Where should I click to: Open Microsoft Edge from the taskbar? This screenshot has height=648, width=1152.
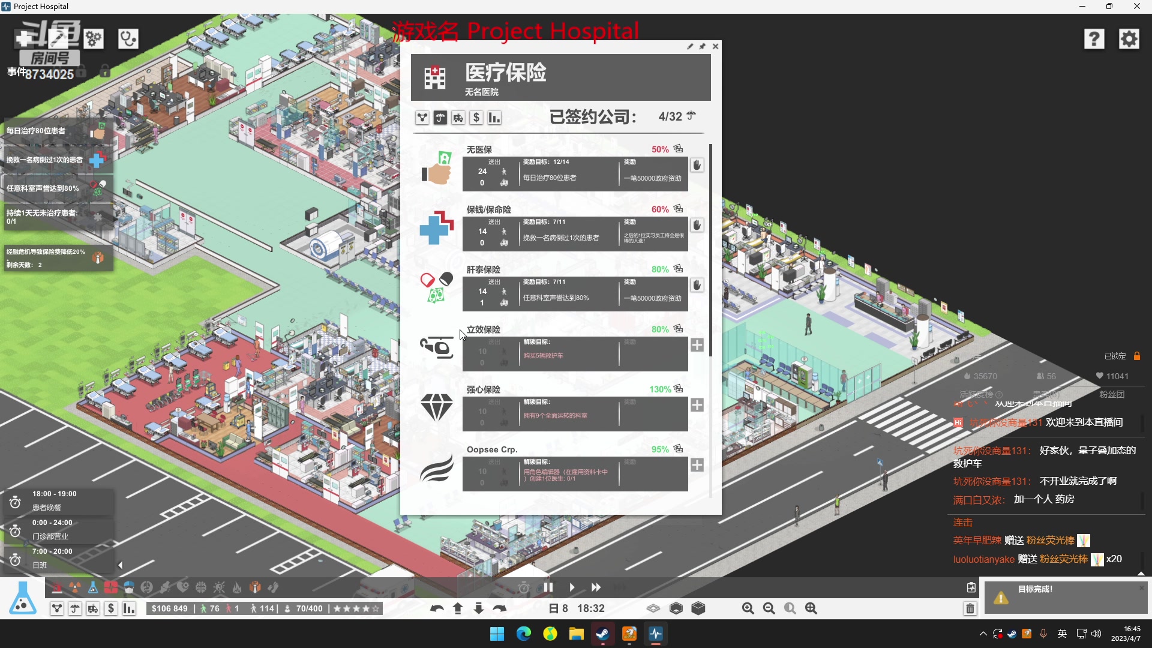pos(523,634)
